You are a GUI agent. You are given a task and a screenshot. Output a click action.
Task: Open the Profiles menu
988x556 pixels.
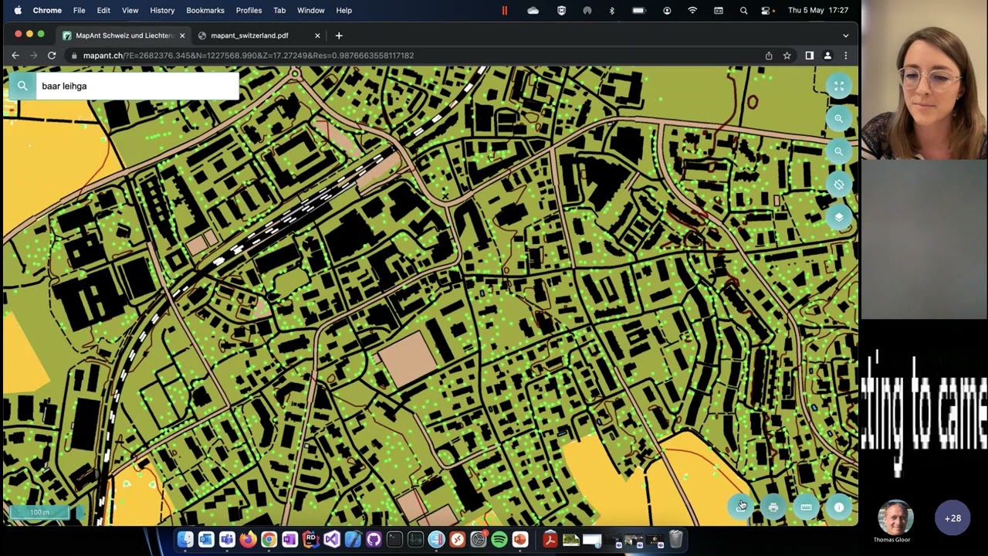pos(249,10)
